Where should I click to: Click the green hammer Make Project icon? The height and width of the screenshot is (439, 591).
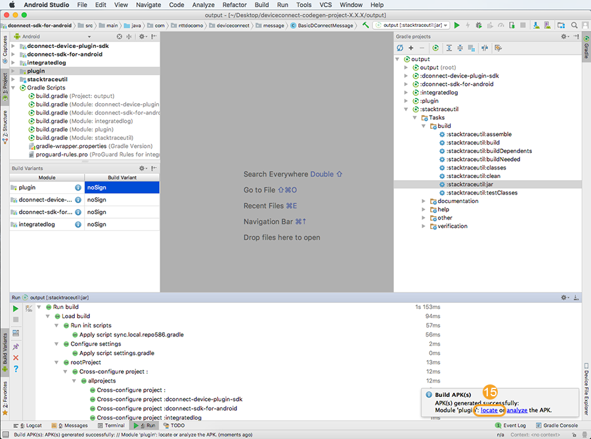[x=366, y=25]
